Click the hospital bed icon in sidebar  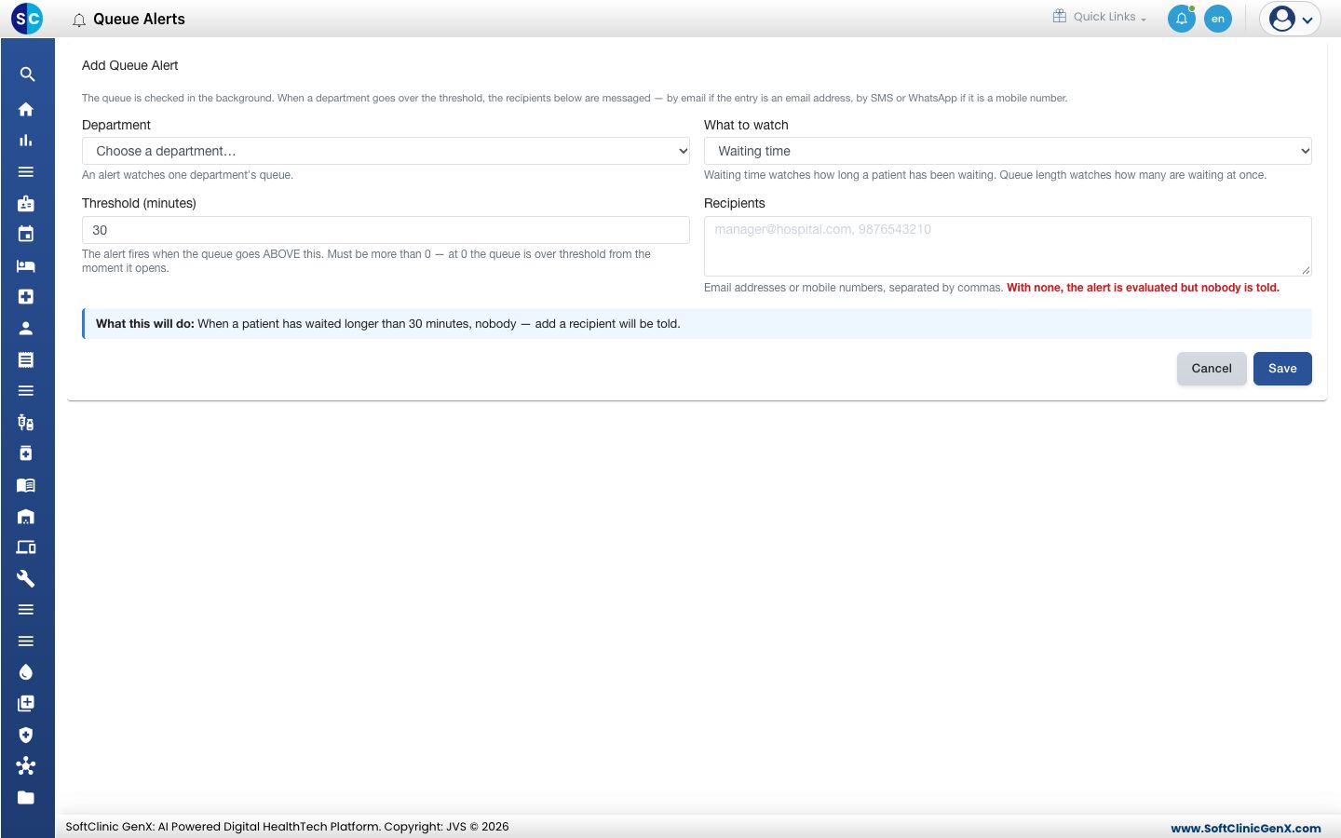pyautogui.click(x=26, y=265)
